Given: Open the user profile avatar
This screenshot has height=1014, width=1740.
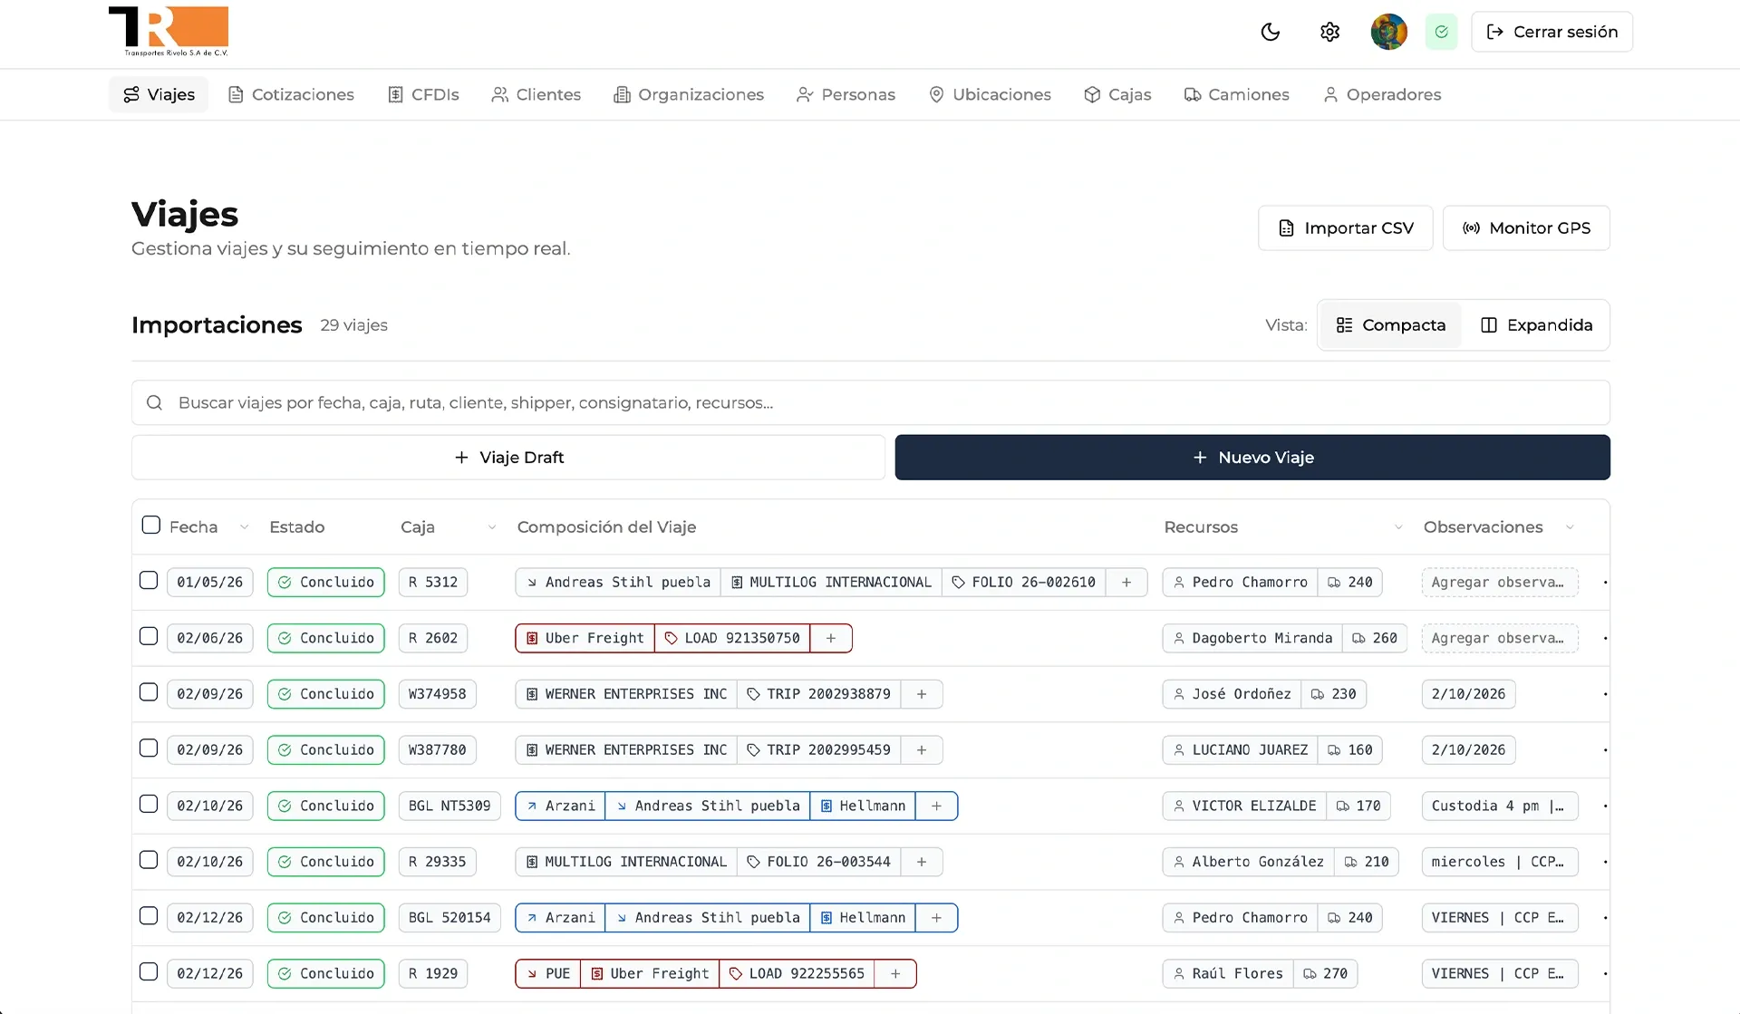Looking at the screenshot, I should coord(1388,32).
